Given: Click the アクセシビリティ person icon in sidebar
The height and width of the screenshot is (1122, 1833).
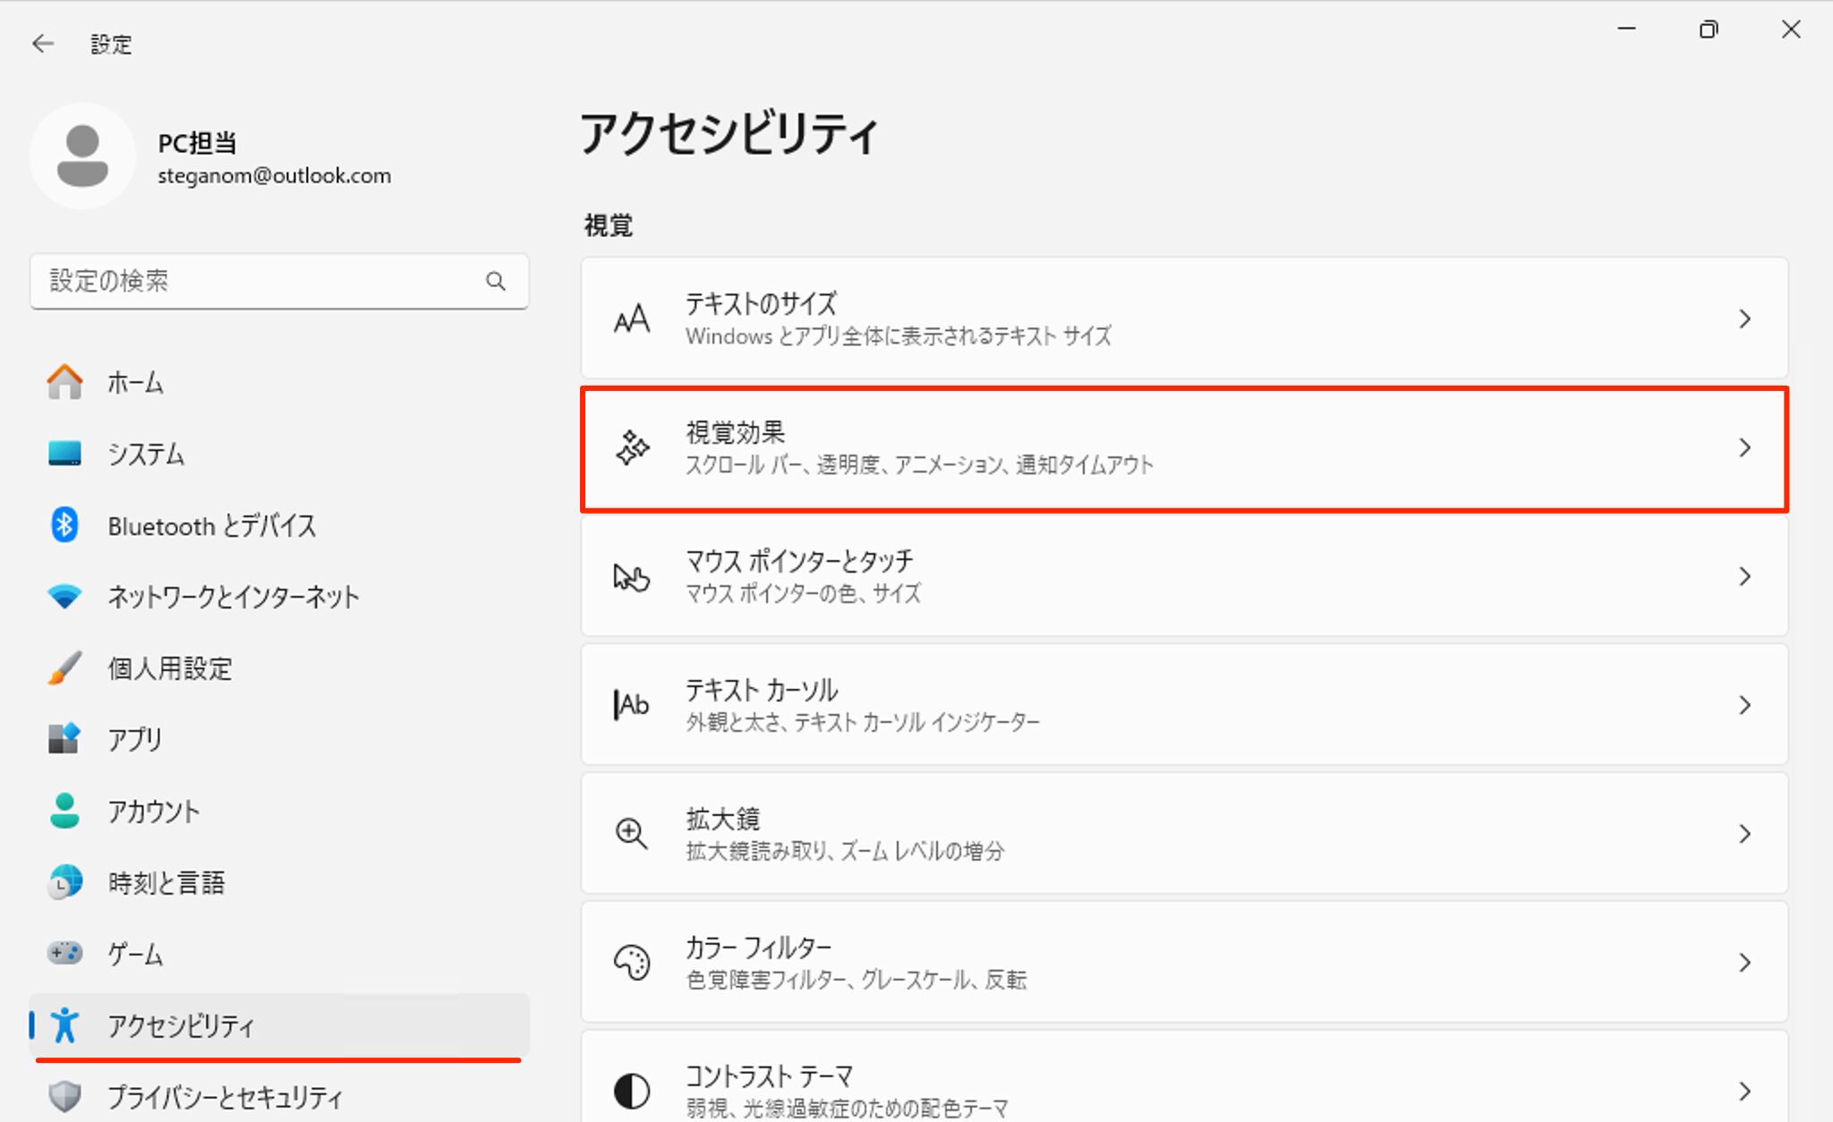Looking at the screenshot, I should pyautogui.click(x=65, y=1026).
